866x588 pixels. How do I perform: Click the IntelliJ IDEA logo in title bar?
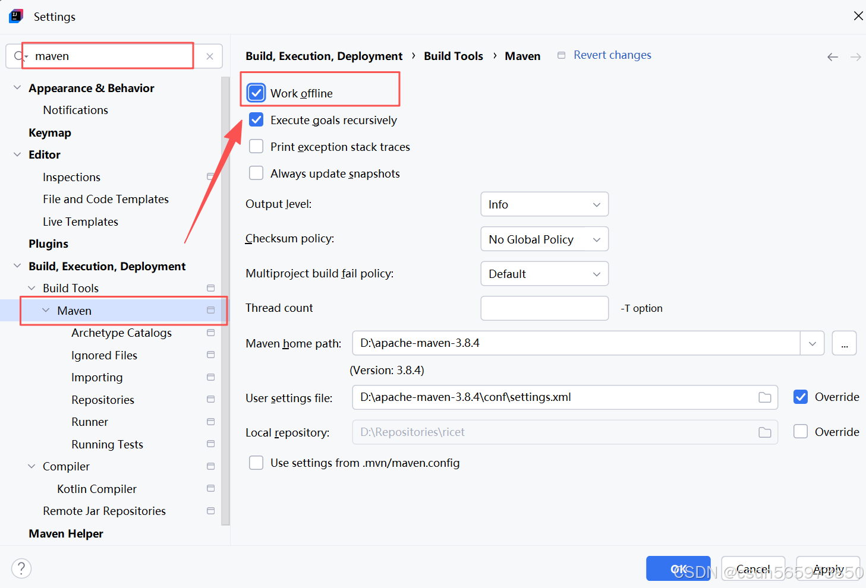16,16
